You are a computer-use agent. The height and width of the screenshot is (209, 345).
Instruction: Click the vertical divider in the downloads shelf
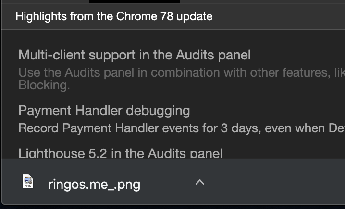coord(222,182)
